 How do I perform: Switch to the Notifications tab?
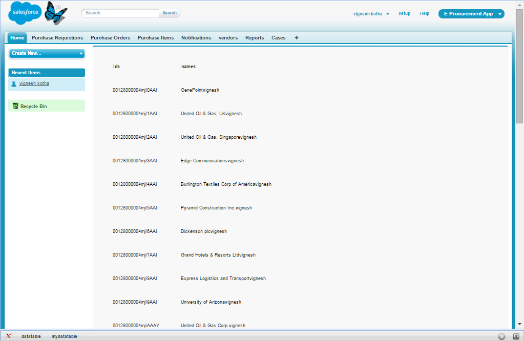[196, 37]
